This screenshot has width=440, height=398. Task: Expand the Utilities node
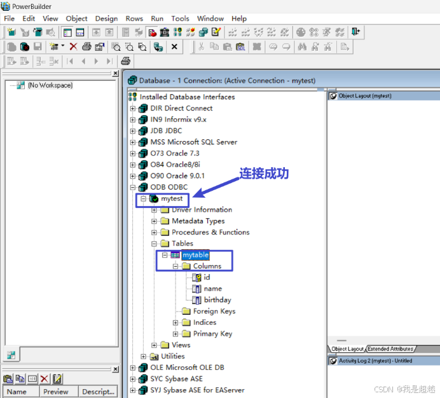coord(144,357)
